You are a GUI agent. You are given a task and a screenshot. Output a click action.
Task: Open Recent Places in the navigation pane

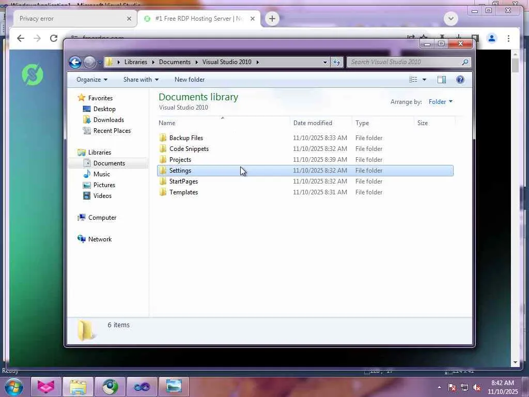coord(112,131)
